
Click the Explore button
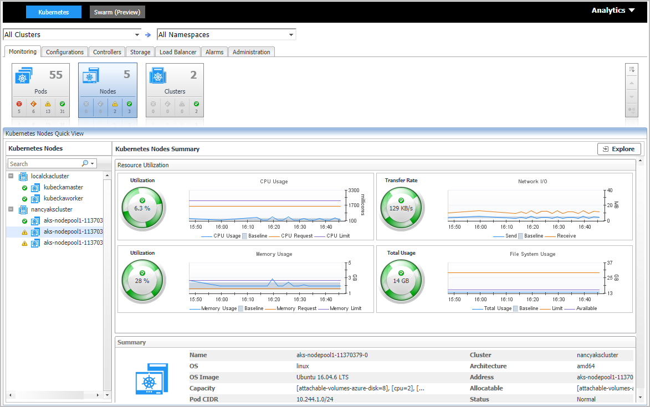[619, 149]
